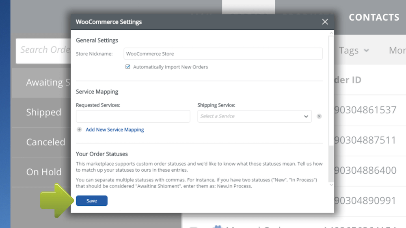The image size is (406, 228).
Task: Click the Search Orders field
Action: click(x=43, y=51)
